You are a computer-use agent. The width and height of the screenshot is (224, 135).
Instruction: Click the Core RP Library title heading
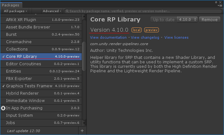click(x=115, y=20)
